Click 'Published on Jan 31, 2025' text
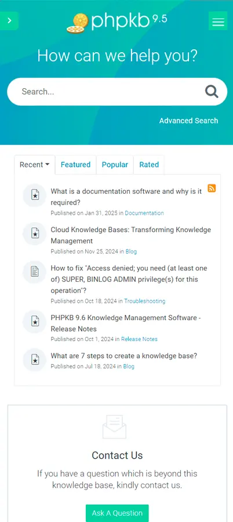 84,213
